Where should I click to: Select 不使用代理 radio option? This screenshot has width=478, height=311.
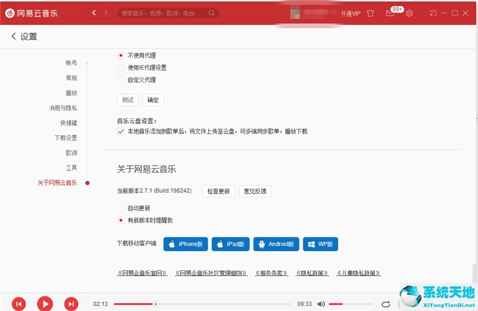[x=121, y=55]
